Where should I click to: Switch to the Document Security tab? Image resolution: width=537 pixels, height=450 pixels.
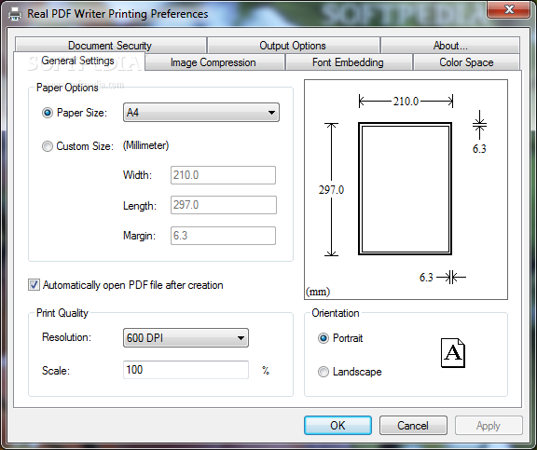click(x=110, y=45)
